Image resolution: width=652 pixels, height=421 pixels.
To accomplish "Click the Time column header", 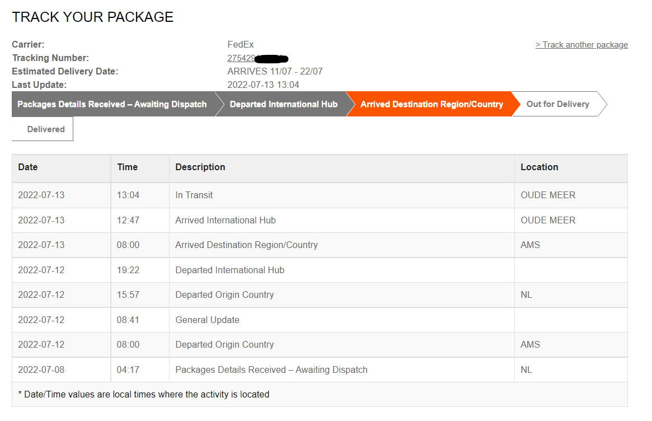I will click(x=127, y=167).
